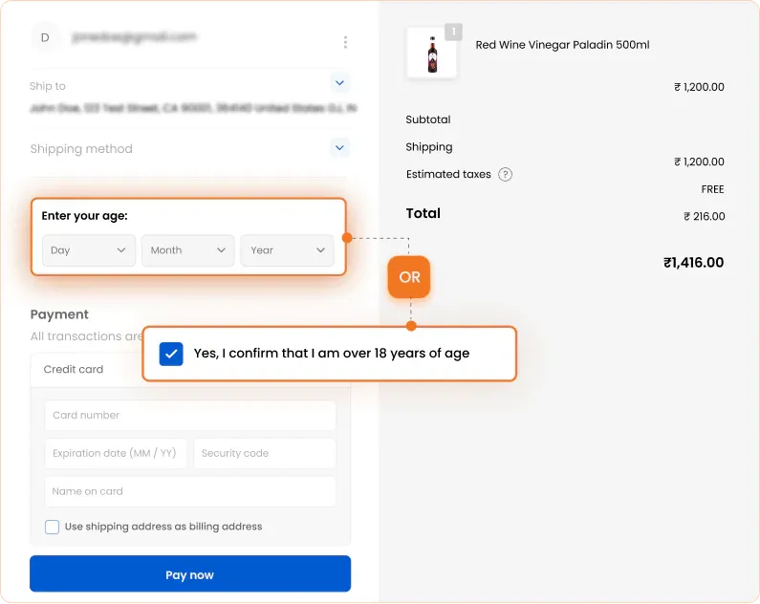Open the Year dropdown
The height and width of the screenshot is (604, 760).
tap(288, 250)
